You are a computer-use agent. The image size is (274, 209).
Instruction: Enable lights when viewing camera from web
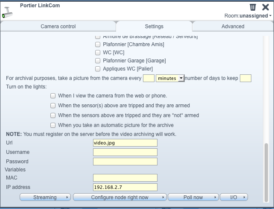click(x=53, y=96)
